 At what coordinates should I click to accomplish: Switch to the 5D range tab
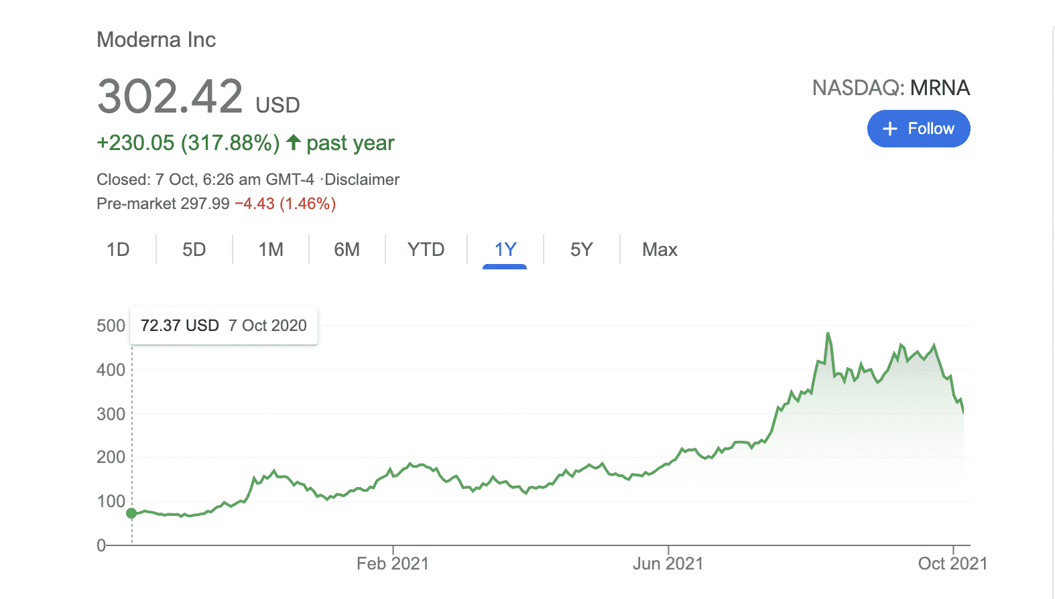[x=194, y=250]
